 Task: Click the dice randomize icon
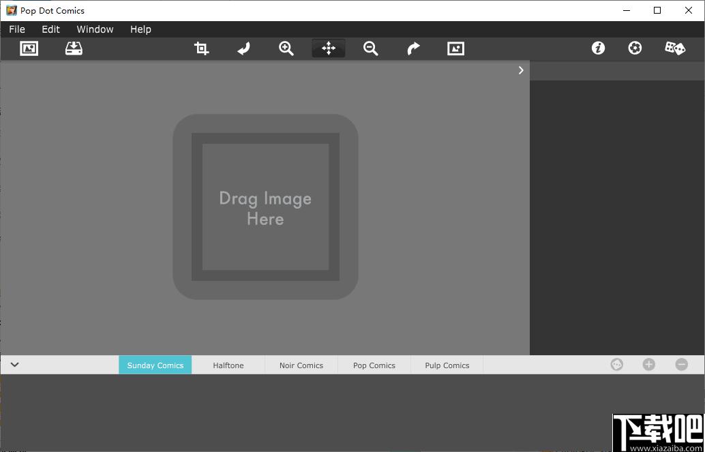coord(675,48)
